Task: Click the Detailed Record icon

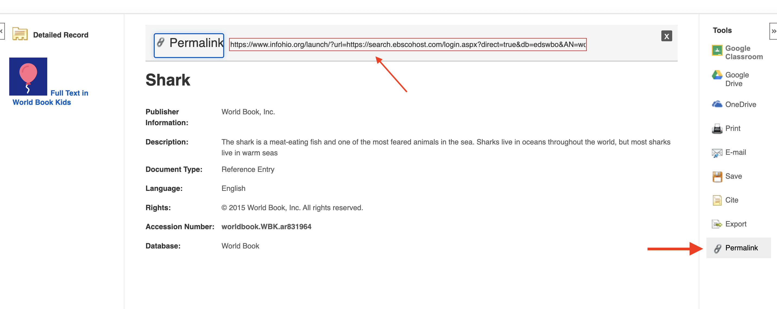Action: 20,34
